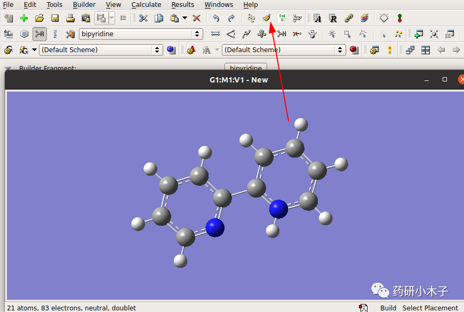The height and width of the screenshot is (312, 464).
Task: Click the diamond Point Group Symmetry icon
Action: 384,18
